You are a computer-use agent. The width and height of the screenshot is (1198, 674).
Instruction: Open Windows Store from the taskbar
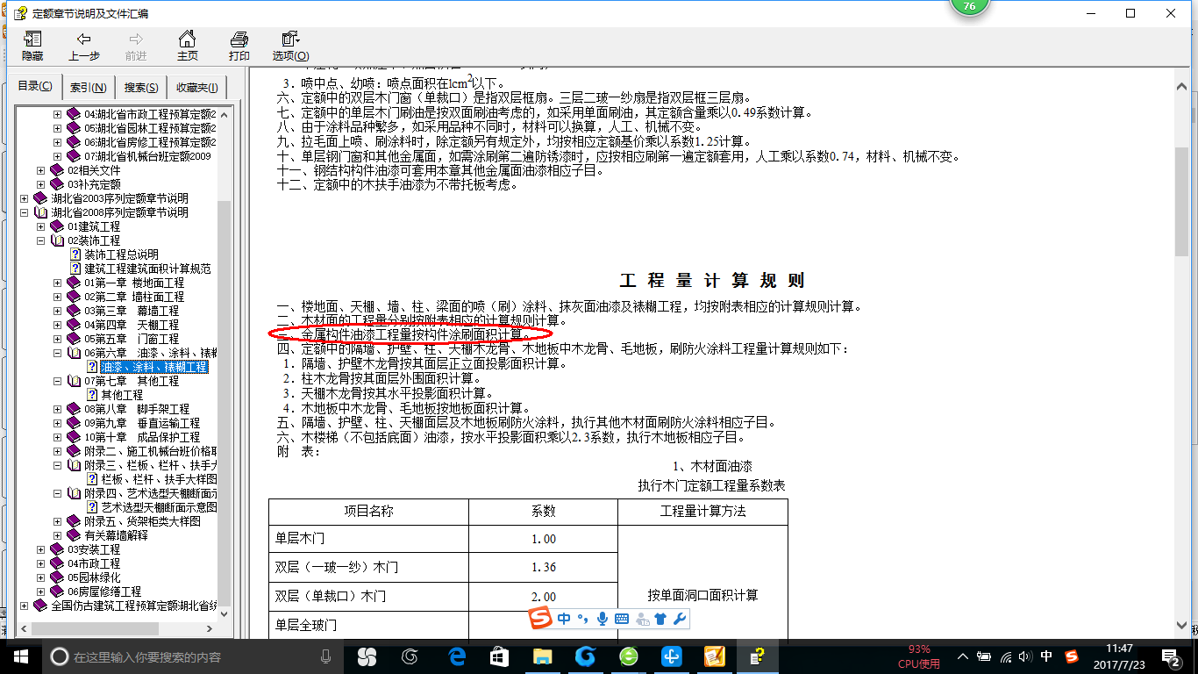(499, 656)
